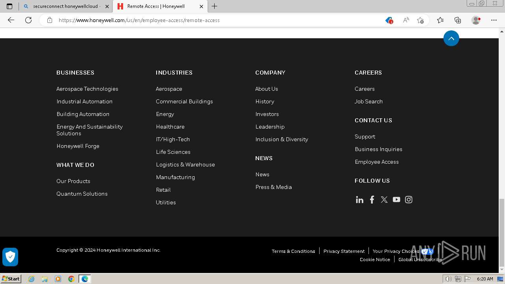Screen dimensions: 505x284
Task: Close the Remote Access Honeywell tab
Action: click(201, 6)
